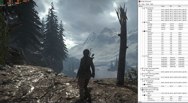Click the drive icon beside TOSHIBA SSD entry

coord(143,79)
